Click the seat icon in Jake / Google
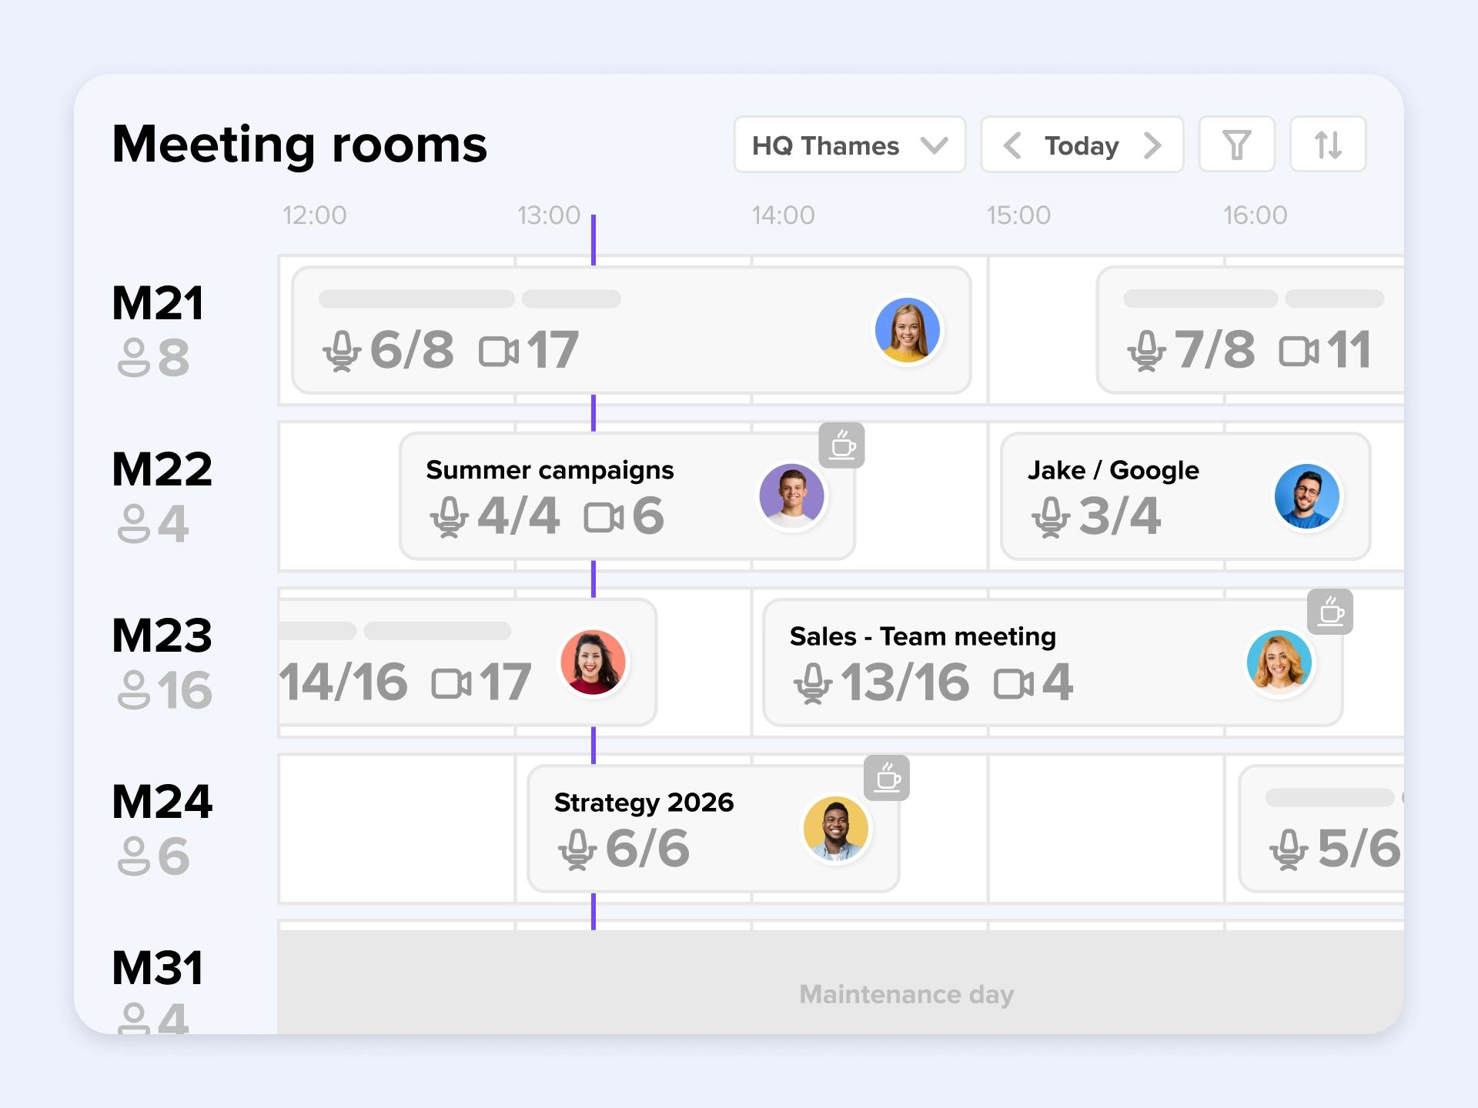This screenshot has height=1108, width=1478. tap(1050, 517)
